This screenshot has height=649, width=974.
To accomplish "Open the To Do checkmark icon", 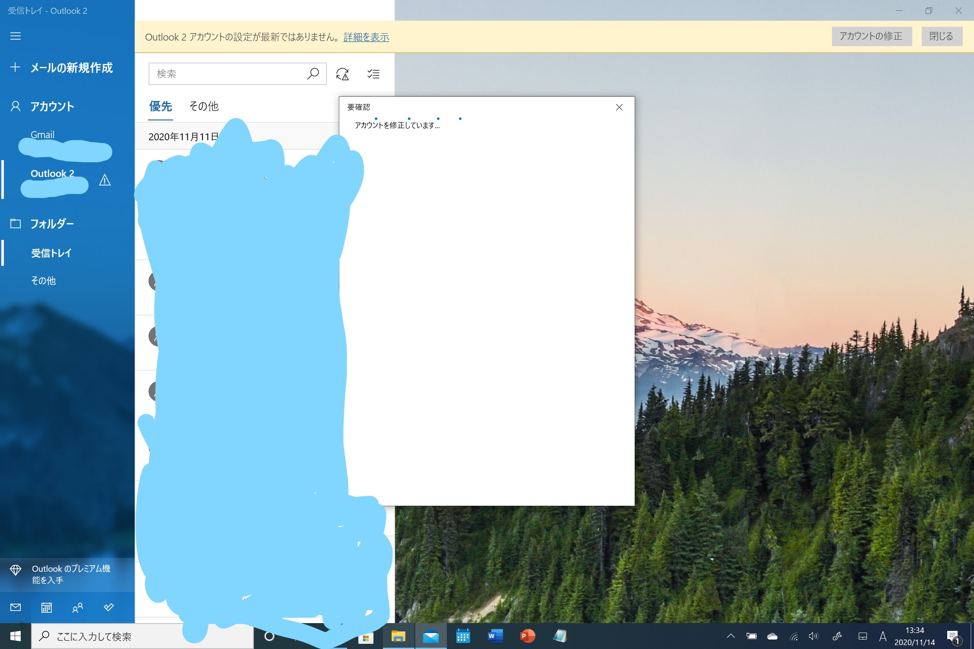I will click(109, 608).
